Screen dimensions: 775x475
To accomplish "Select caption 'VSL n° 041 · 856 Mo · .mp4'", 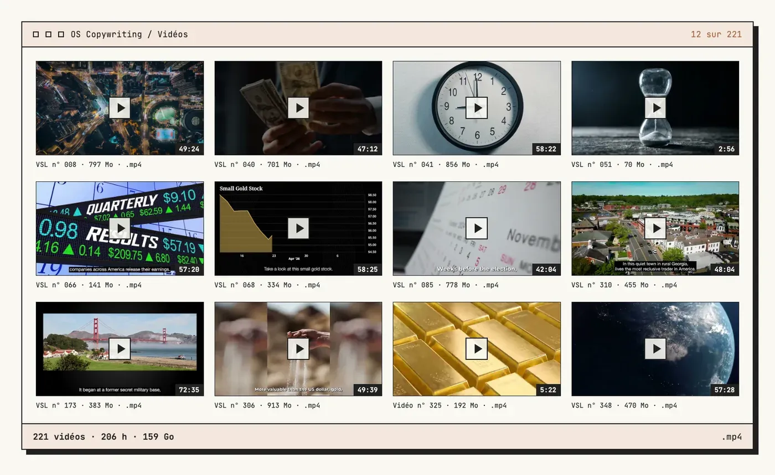I will click(x=446, y=164).
